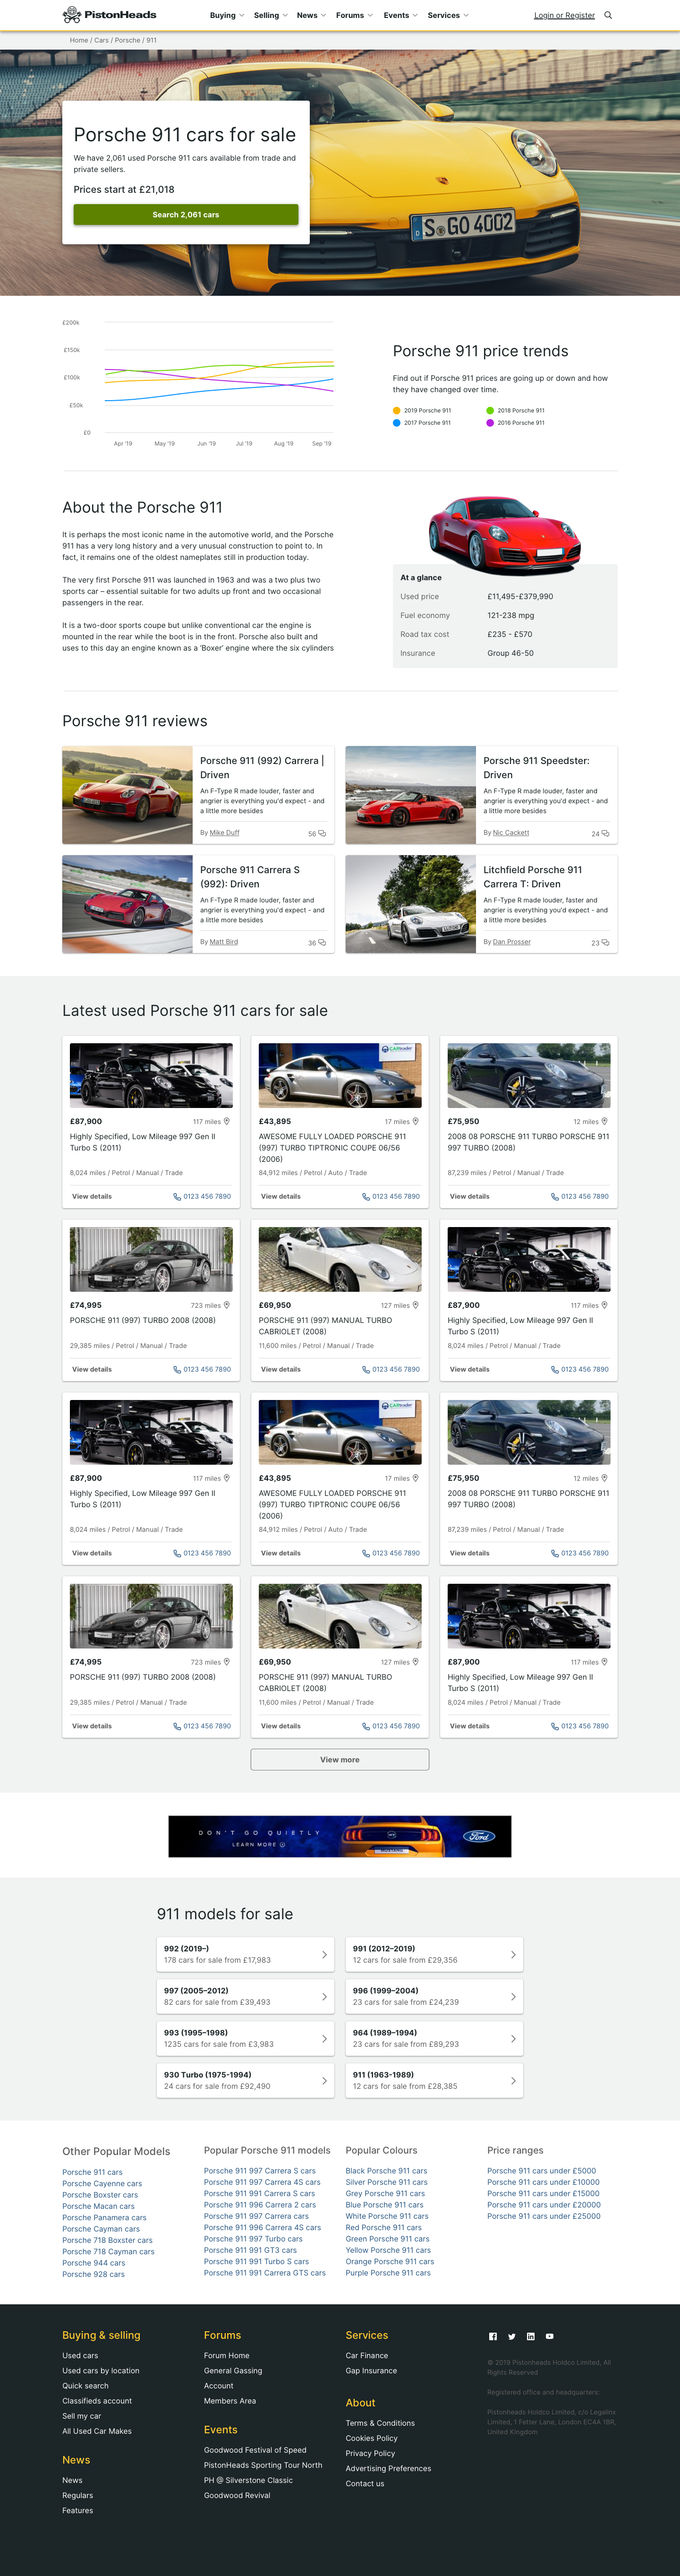The height and width of the screenshot is (2576, 680).
Task: Open Gap Insurance in the footer
Action: pyautogui.click(x=371, y=2370)
